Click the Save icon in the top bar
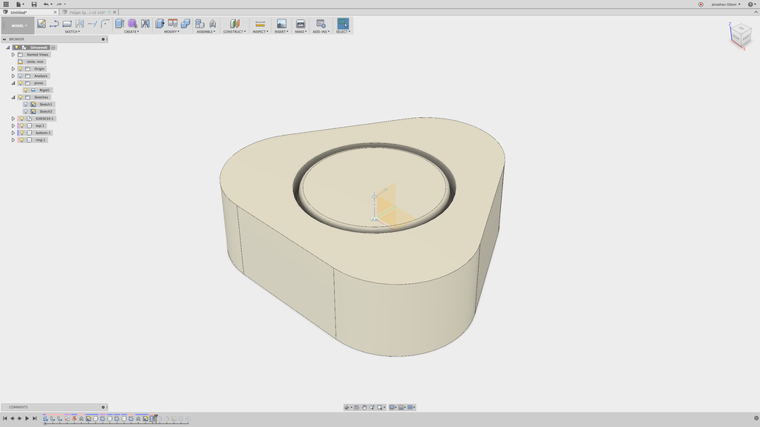Screen dimensions: 760x427 coord(34,4)
